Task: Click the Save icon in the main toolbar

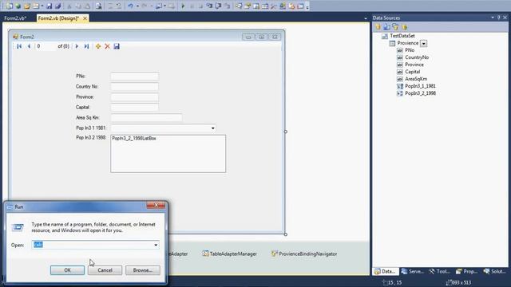Action: pyautogui.click(x=50, y=6)
